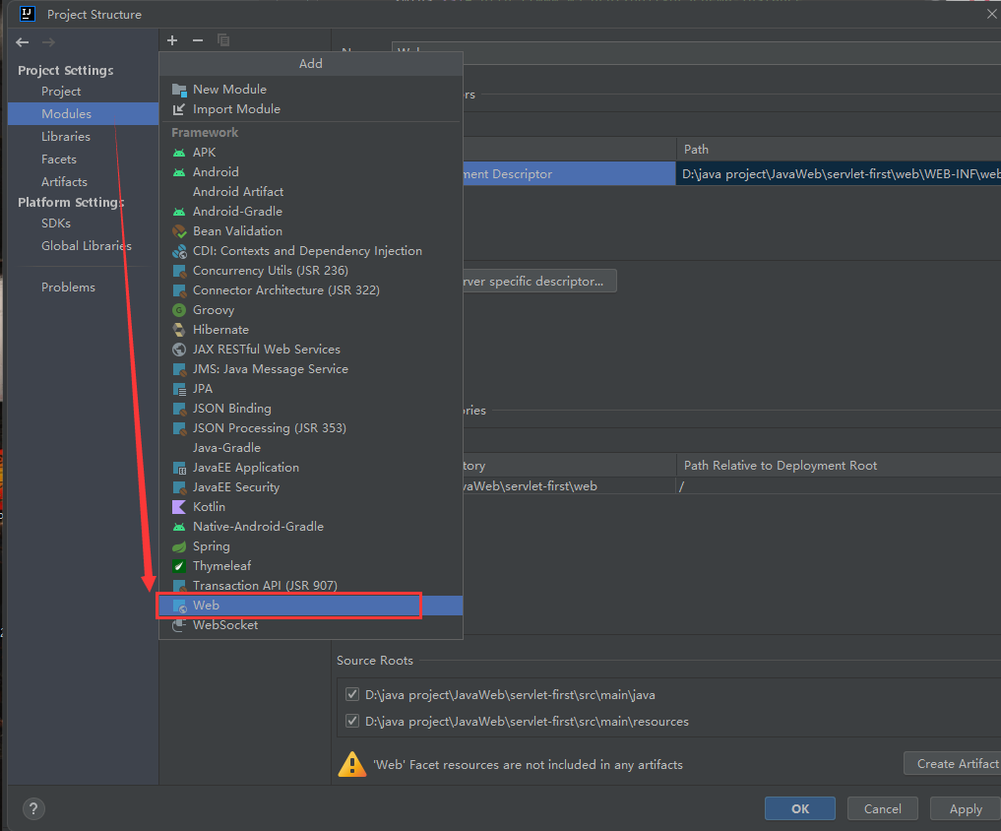Open Libraries in Project Settings
Screen dimensions: 1001x831
[66, 137]
